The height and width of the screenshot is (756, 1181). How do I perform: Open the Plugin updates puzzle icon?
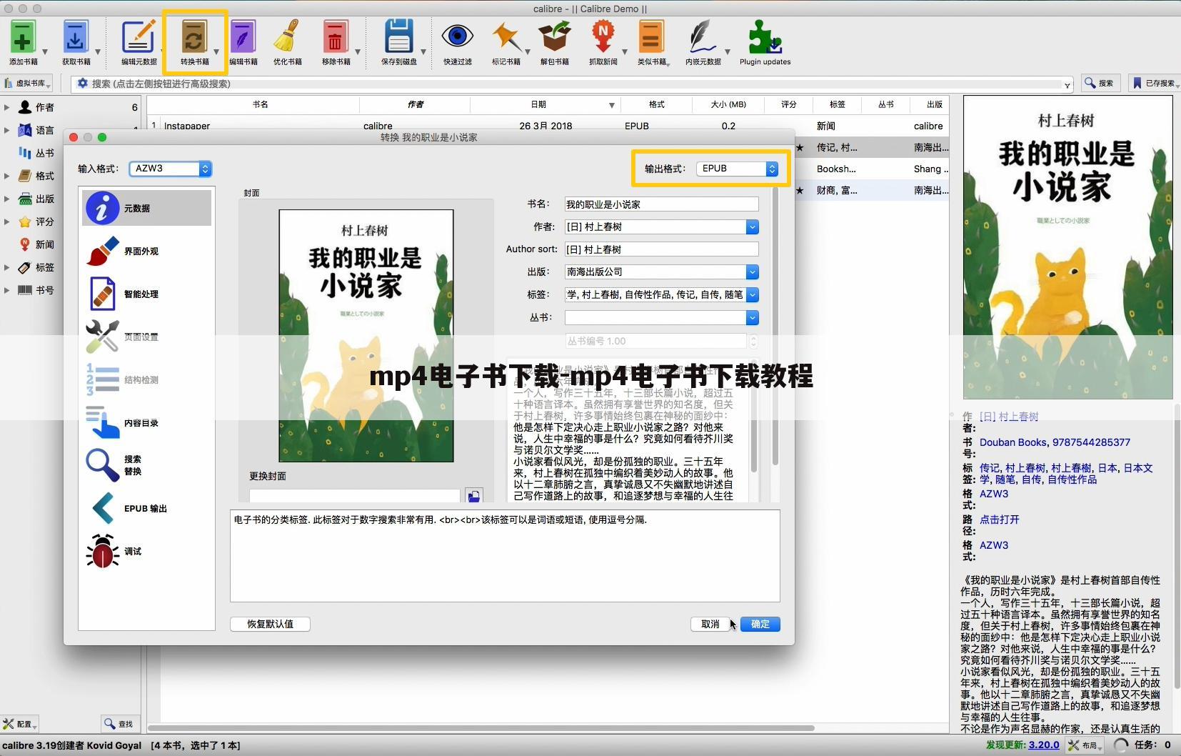pyautogui.click(x=765, y=37)
